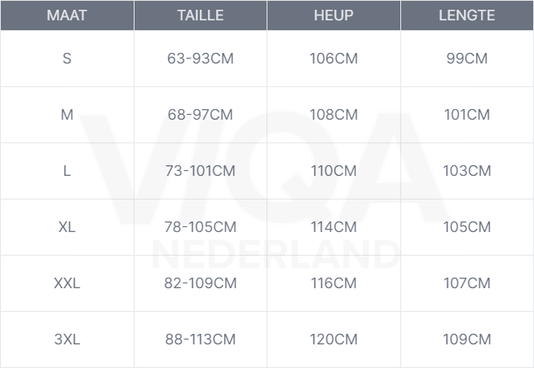Select the M size cell
This screenshot has height=368, width=534.
click(67, 115)
